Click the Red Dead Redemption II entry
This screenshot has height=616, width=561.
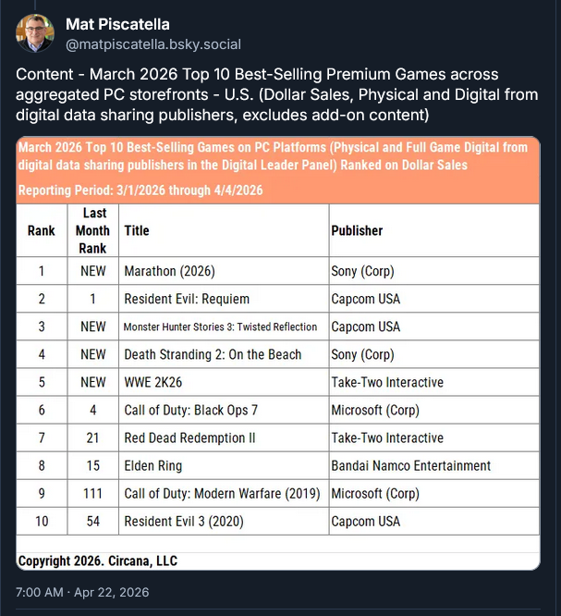(189, 438)
